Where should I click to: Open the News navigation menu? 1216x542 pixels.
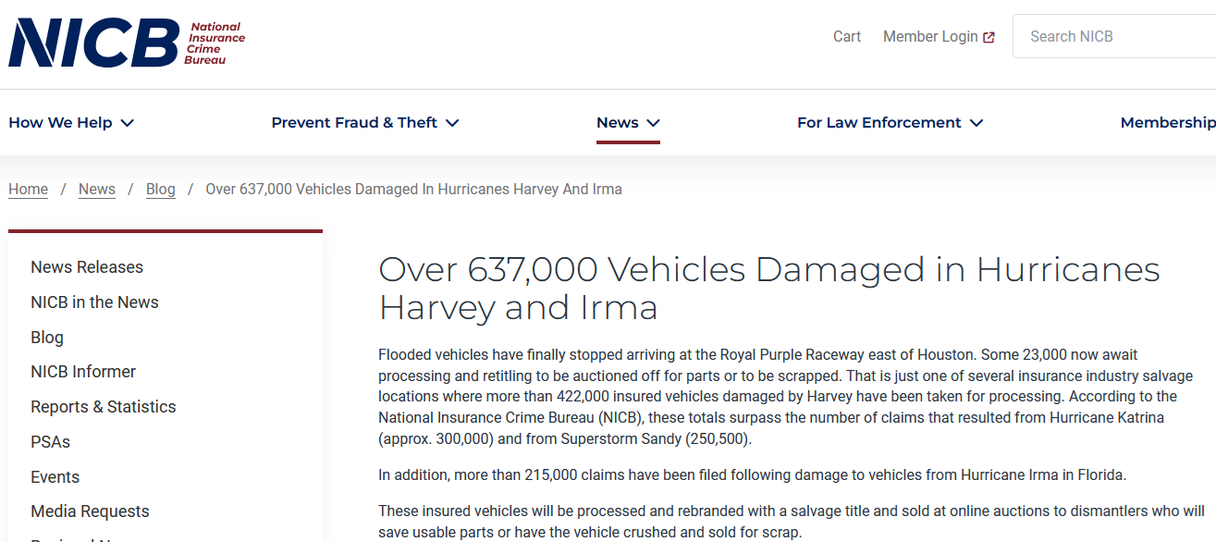[628, 123]
